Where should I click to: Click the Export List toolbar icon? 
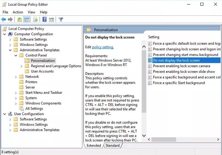[35, 19]
